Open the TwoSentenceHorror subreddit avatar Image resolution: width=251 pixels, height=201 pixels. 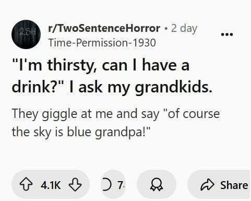26,34
